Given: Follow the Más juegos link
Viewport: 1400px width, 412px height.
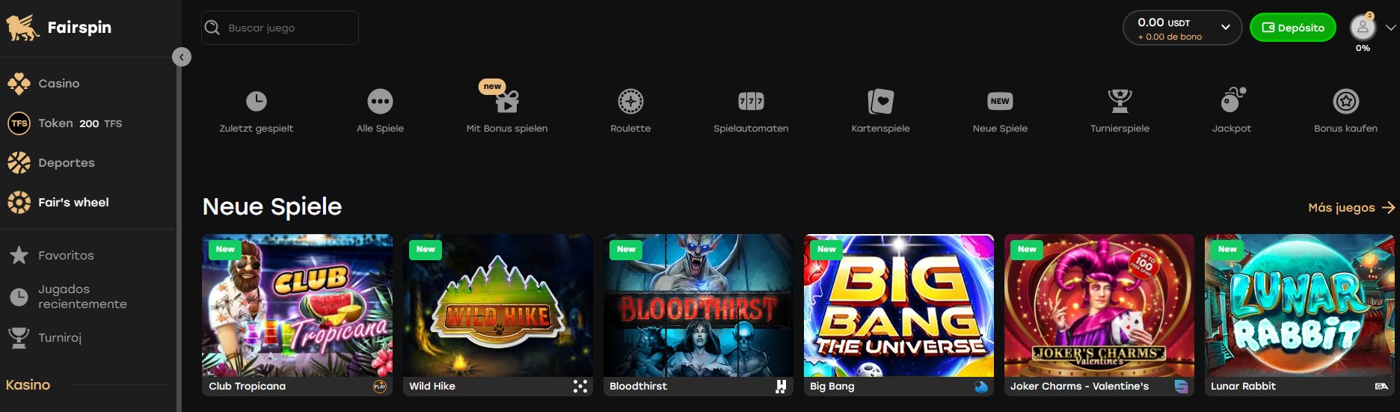Looking at the screenshot, I should click(1351, 208).
